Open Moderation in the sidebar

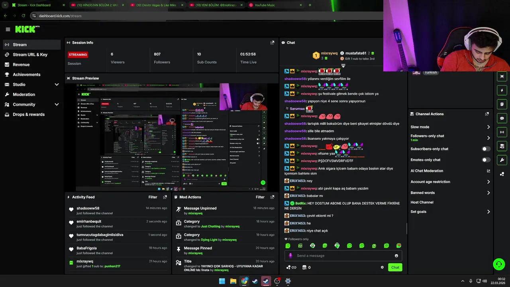tap(32, 94)
